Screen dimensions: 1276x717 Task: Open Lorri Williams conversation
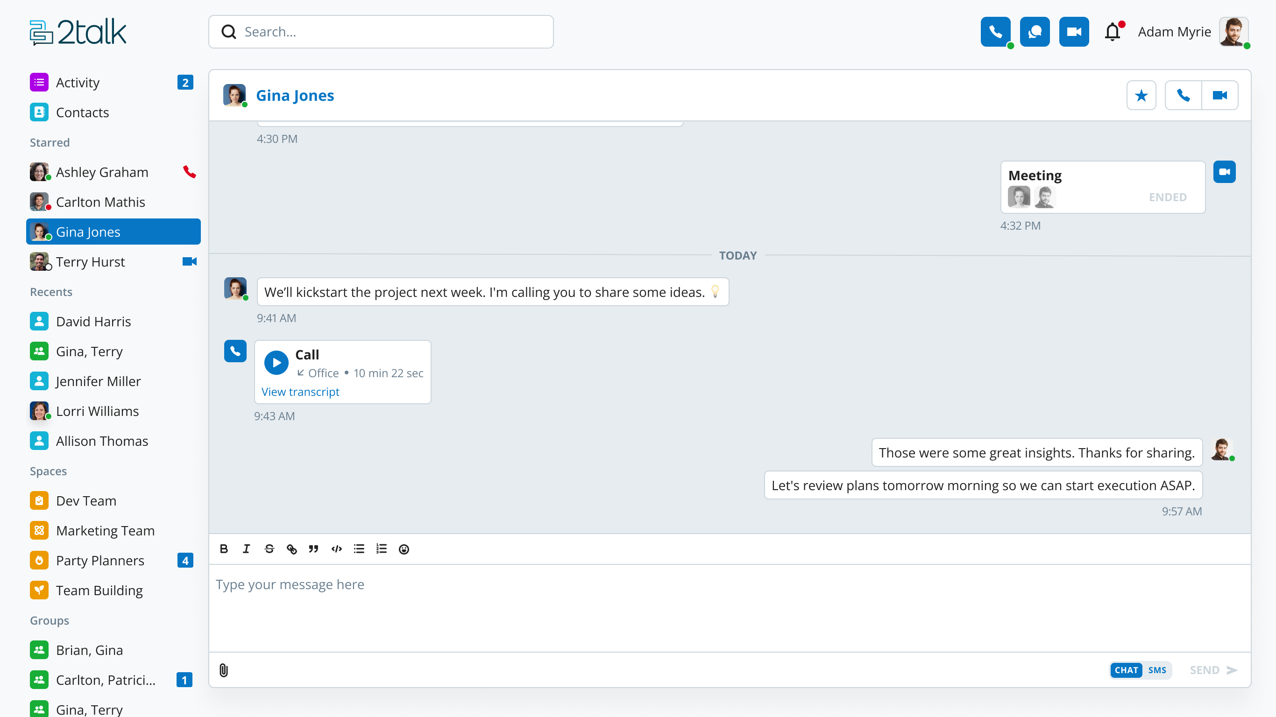coord(113,411)
